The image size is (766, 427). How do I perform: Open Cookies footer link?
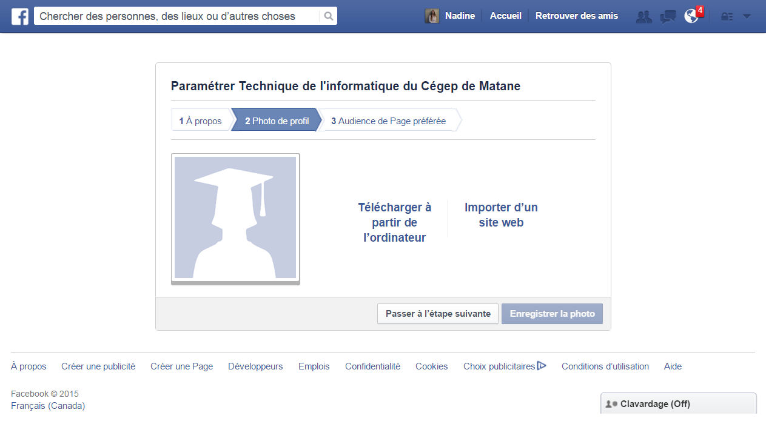432,366
